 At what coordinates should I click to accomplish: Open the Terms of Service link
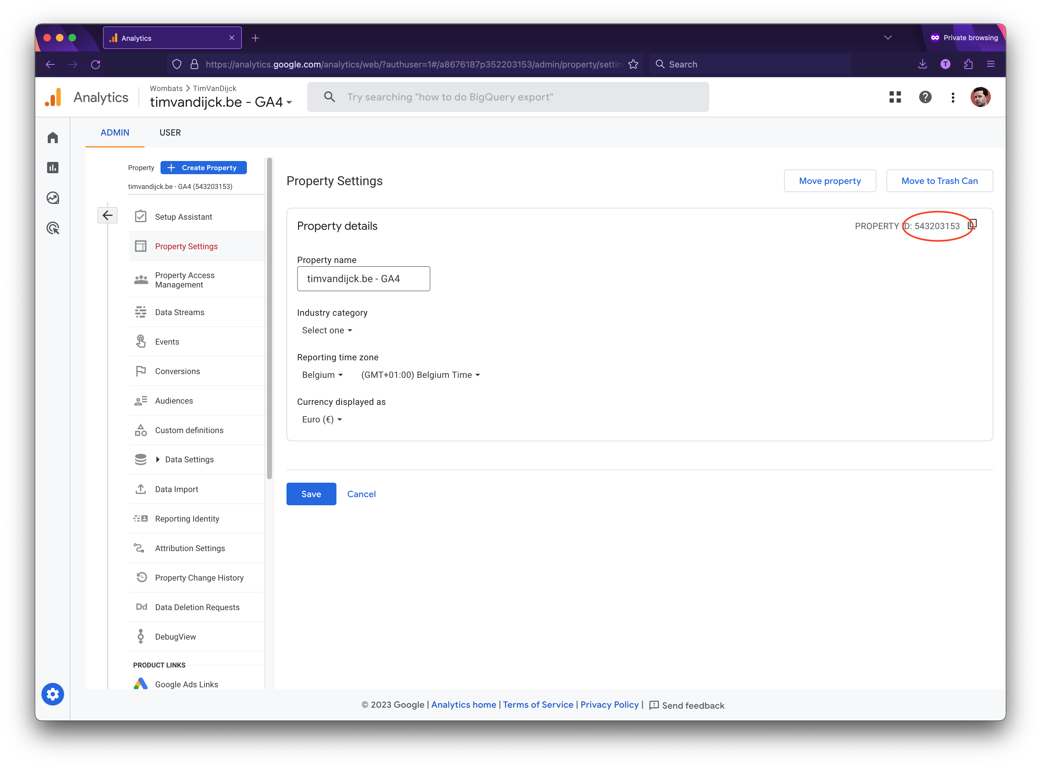click(x=538, y=705)
